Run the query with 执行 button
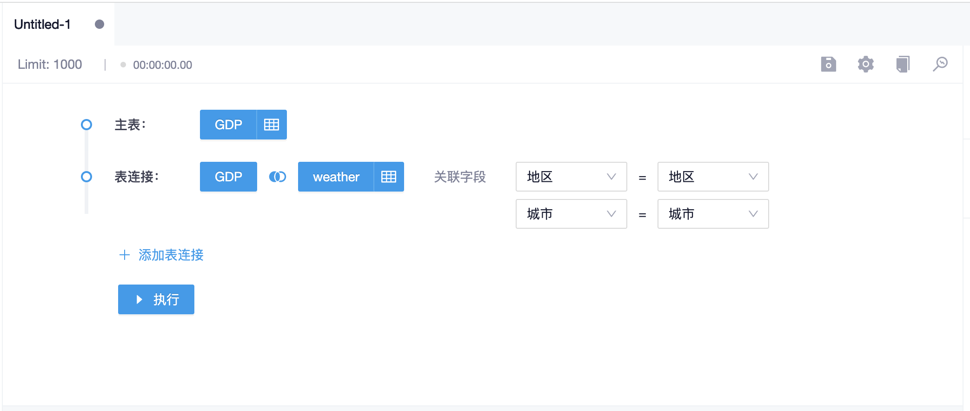This screenshot has height=411, width=970. (x=156, y=299)
